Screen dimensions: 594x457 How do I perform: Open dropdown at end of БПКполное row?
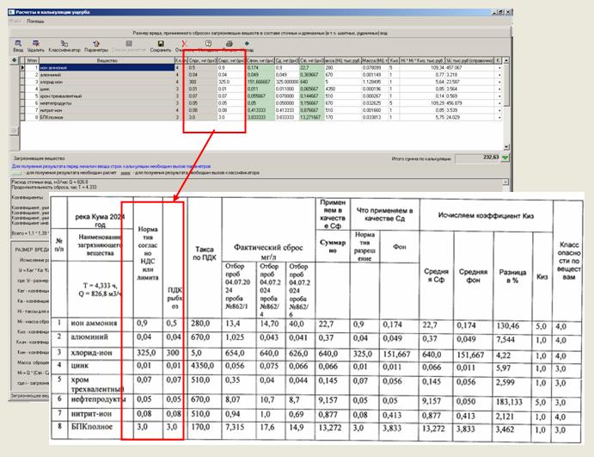pyautogui.click(x=499, y=117)
